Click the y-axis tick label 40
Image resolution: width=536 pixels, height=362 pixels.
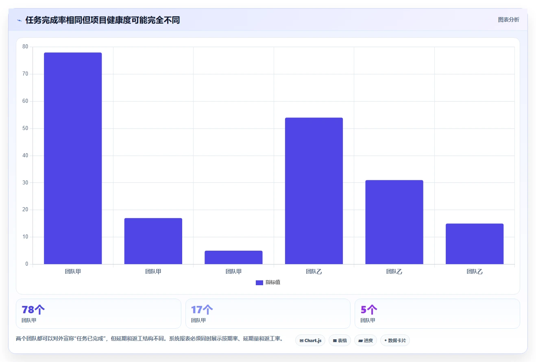pyautogui.click(x=25, y=156)
